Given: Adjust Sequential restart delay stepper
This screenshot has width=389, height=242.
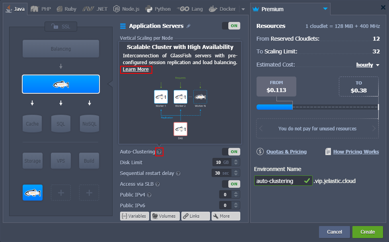Looking at the screenshot, I should tap(236, 173).
